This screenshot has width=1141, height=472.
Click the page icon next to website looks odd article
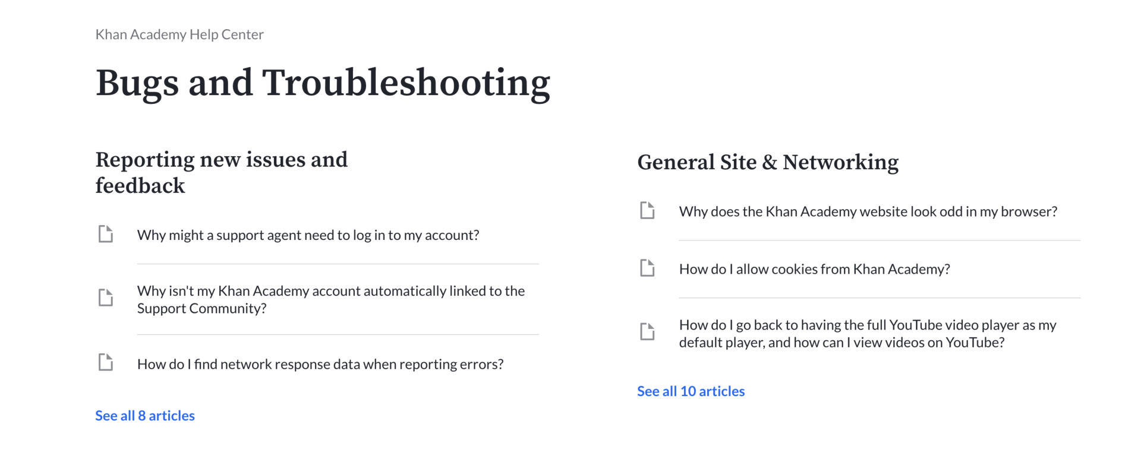[x=647, y=210]
